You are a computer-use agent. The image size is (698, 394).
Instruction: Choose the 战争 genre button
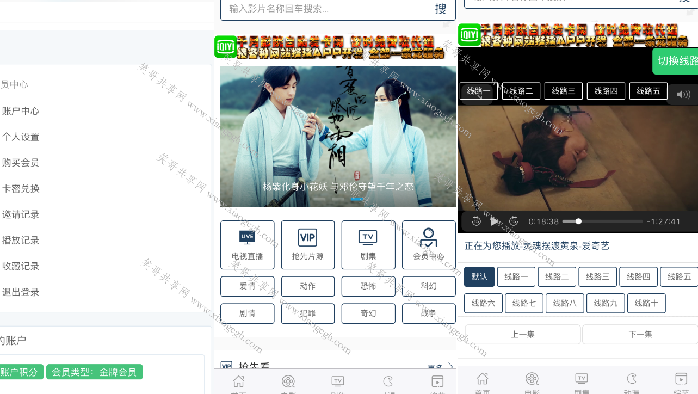tap(429, 313)
